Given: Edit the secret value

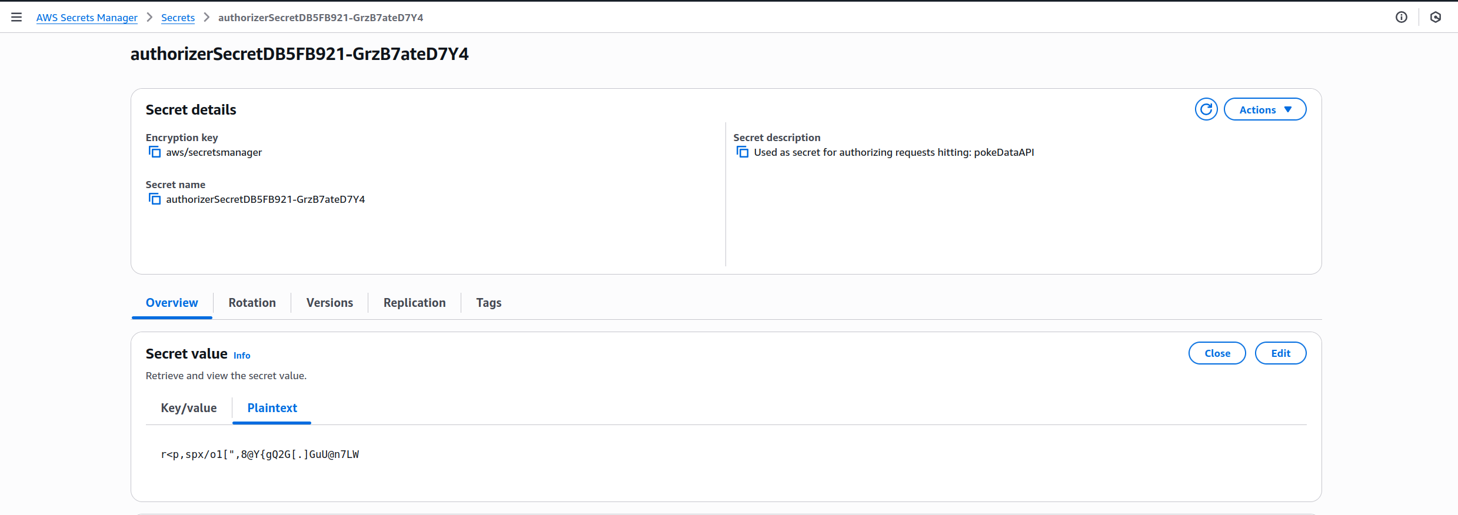Looking at the screenshot, I should (x=1280, y=353).
